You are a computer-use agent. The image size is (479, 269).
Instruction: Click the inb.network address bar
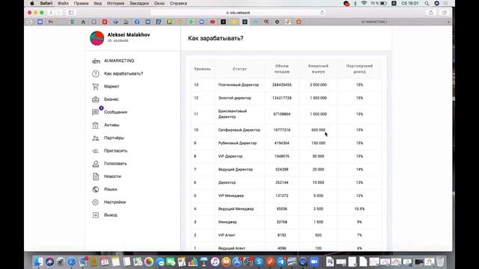pyautogui.click(x=238, y=13)
